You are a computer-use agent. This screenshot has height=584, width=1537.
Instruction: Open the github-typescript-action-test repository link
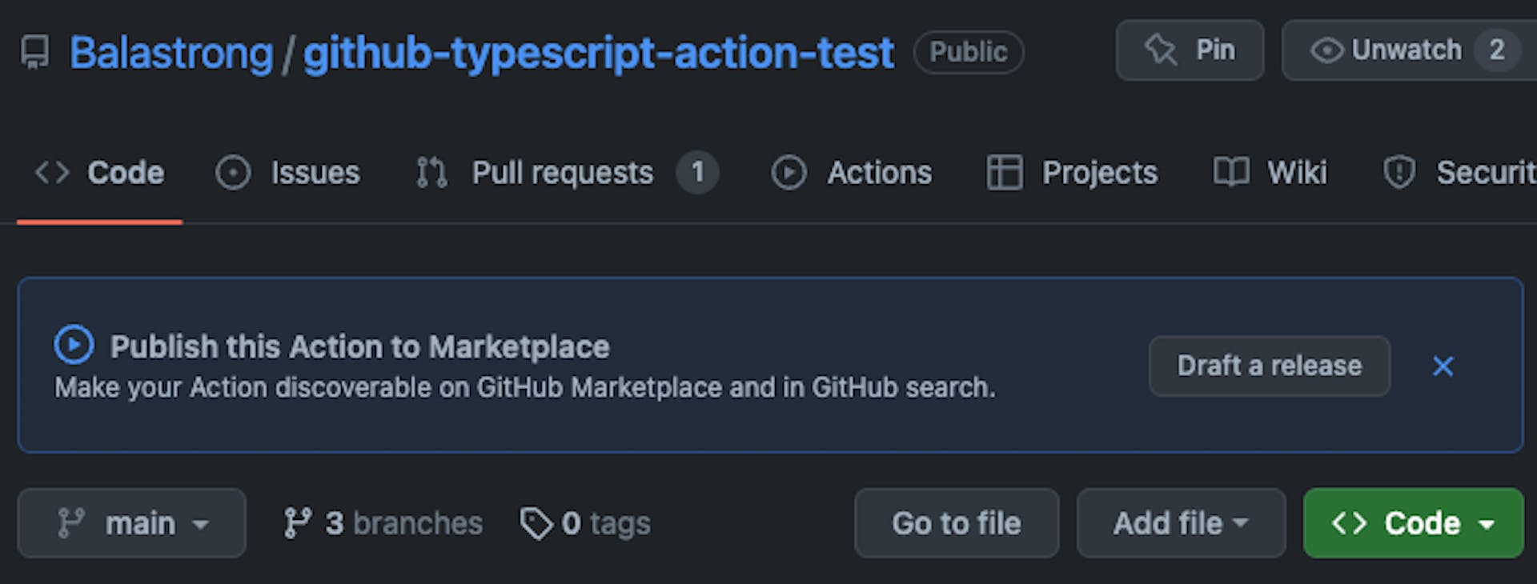599,53
